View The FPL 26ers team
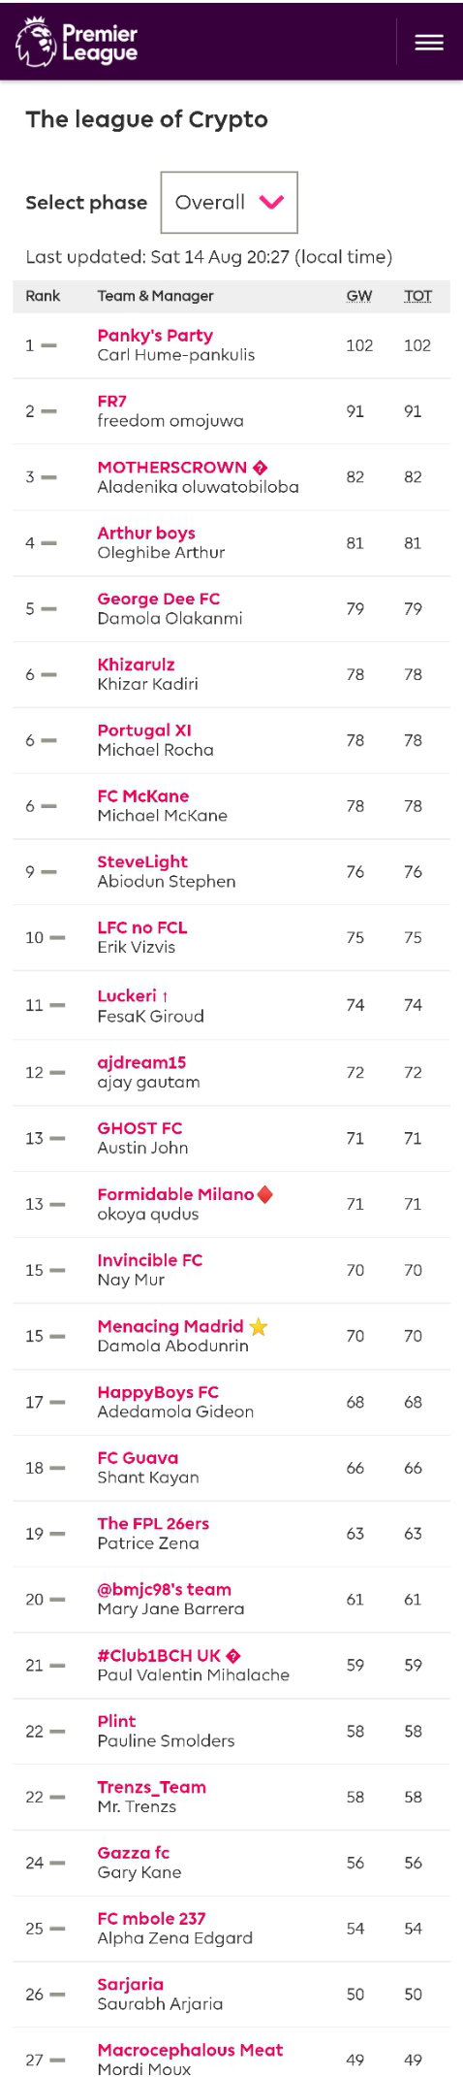Screen dimensions: 463x2077 coord(153,1523)
